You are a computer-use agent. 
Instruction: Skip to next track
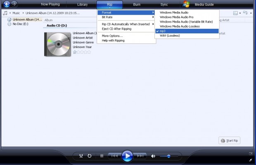pyautogui.click(x=140, y=156)
